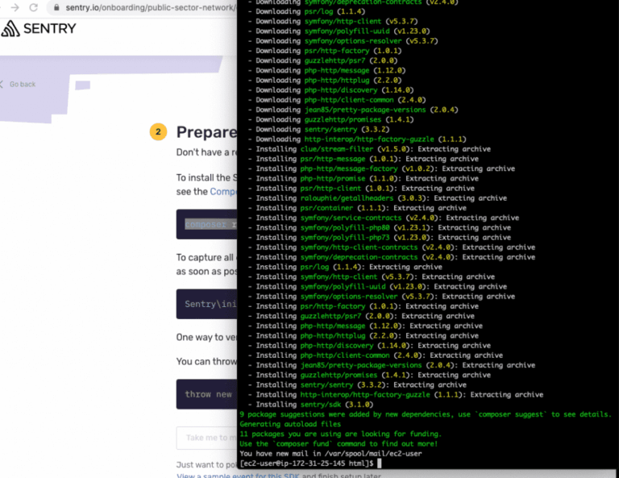619x478 pixels.
Task: Click 'Installing http-interop/http-factory-guzzle' line
Action: pyautogui.click(x=396, y=395)
